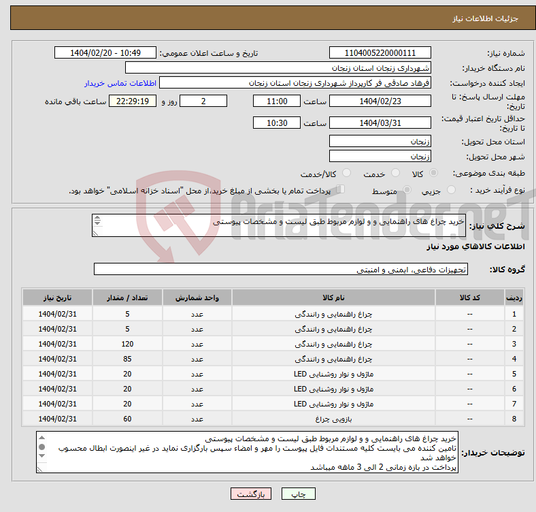
Task: Click the buyer notes text area
Action: pyautogui.click(x=247, y=453)
